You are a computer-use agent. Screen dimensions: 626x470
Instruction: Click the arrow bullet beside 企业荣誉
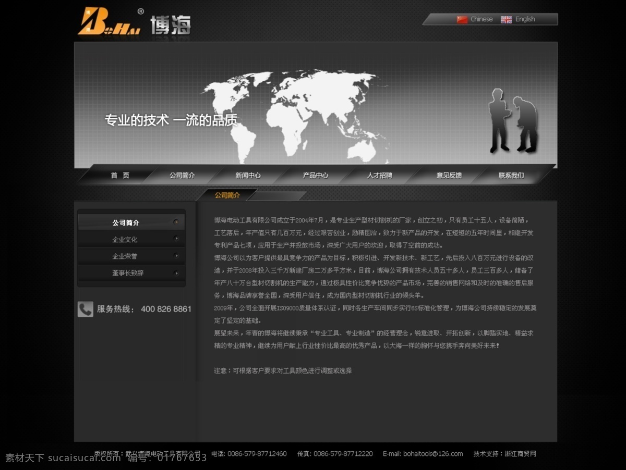176,256
